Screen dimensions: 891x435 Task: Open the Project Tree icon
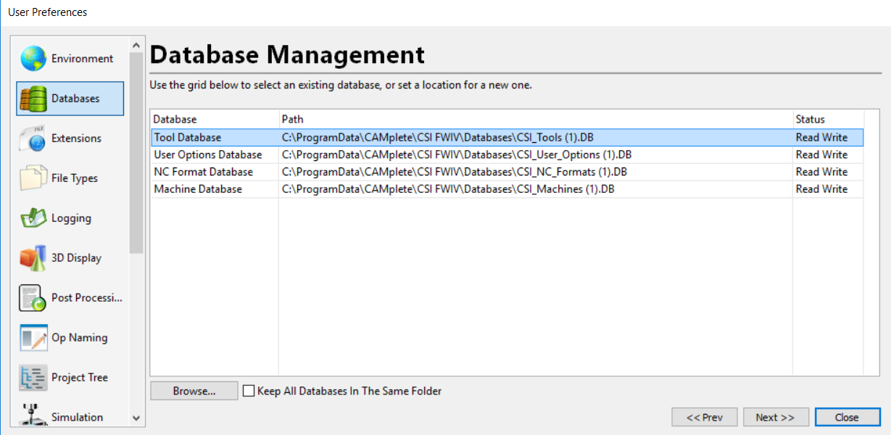coord(33,378)
